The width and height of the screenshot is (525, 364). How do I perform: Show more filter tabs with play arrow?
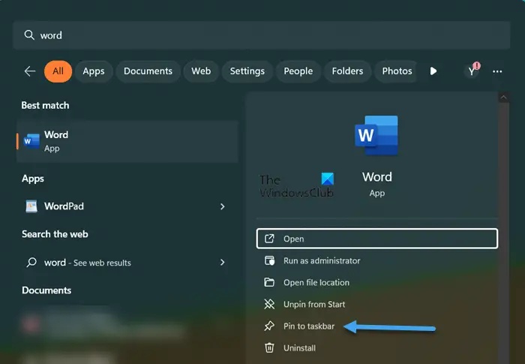[x=433, y=71]
